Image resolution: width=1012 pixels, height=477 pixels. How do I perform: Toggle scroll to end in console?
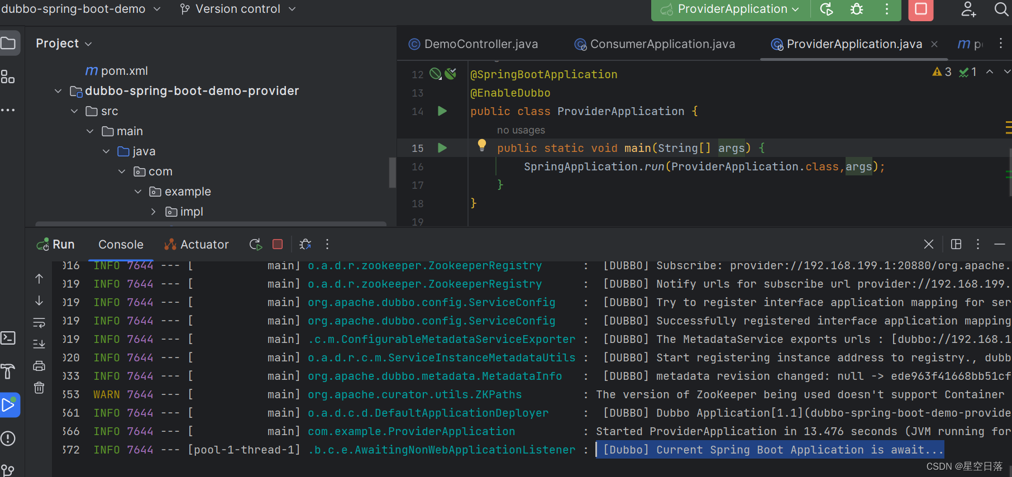39,344
